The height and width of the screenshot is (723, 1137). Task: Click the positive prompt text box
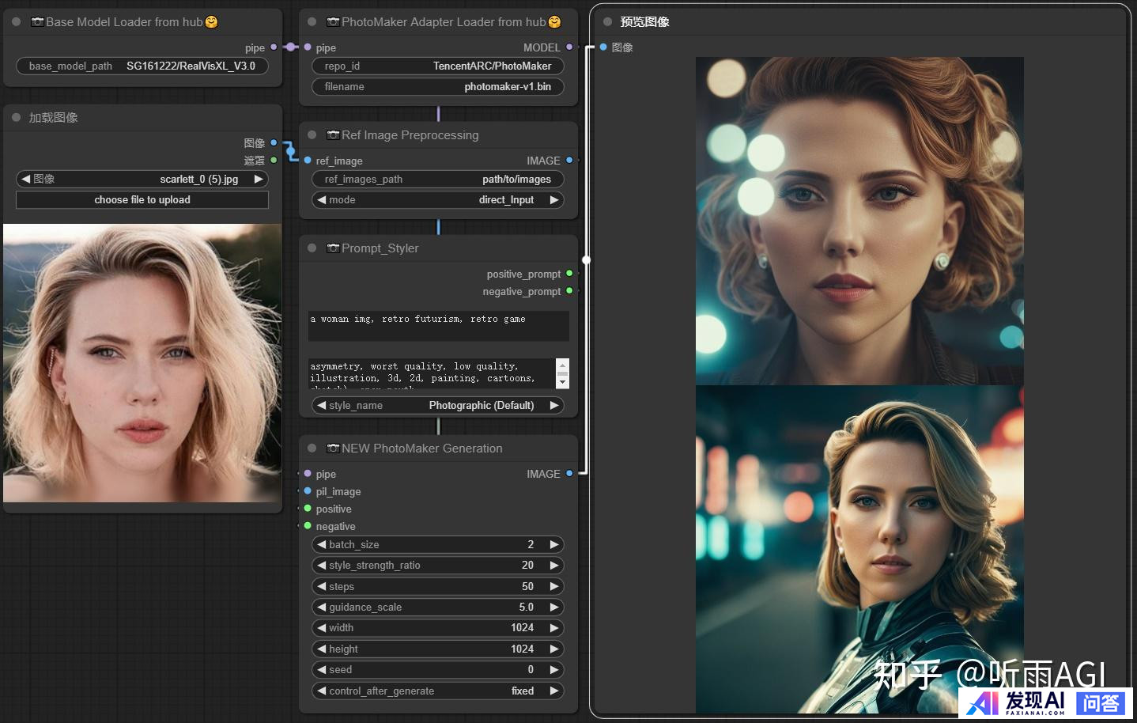point(438,326)
